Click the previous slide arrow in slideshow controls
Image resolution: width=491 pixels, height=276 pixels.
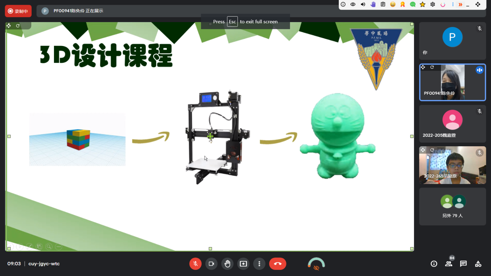(10, 247)
